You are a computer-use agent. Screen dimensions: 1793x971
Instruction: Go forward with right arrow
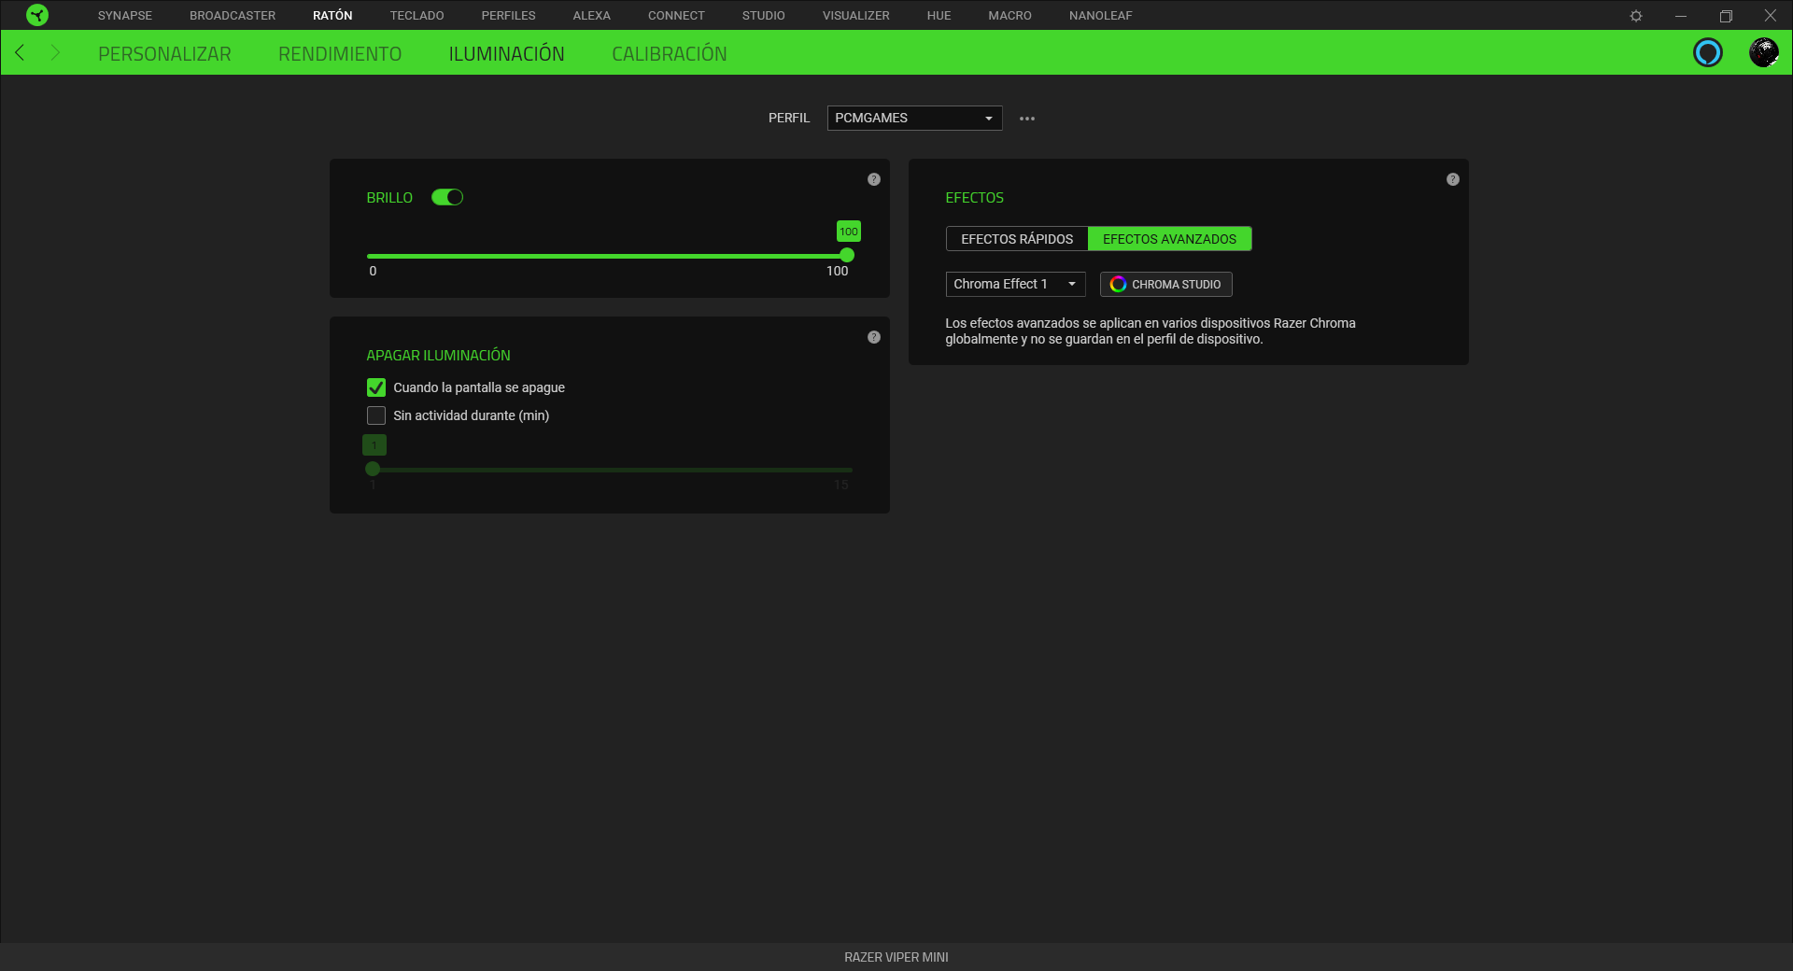(54, 52)
